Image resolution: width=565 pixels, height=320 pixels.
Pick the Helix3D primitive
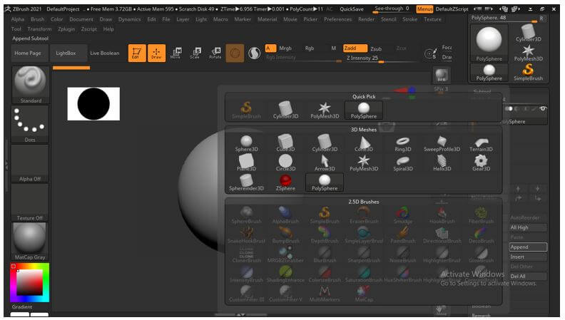[442, 163]
